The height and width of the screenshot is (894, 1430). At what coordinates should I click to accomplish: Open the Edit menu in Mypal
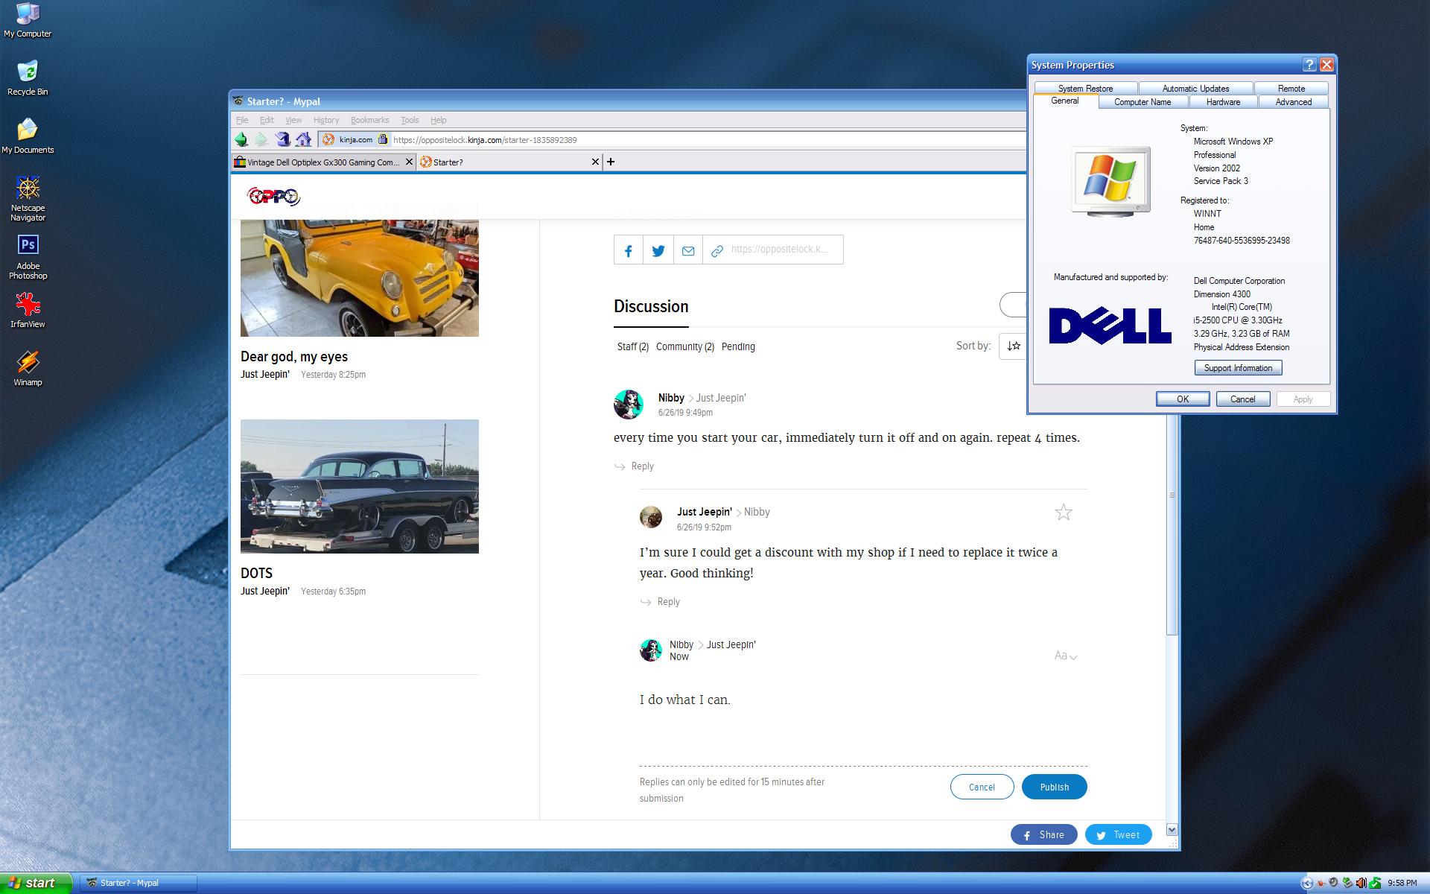tap(267, 120)
